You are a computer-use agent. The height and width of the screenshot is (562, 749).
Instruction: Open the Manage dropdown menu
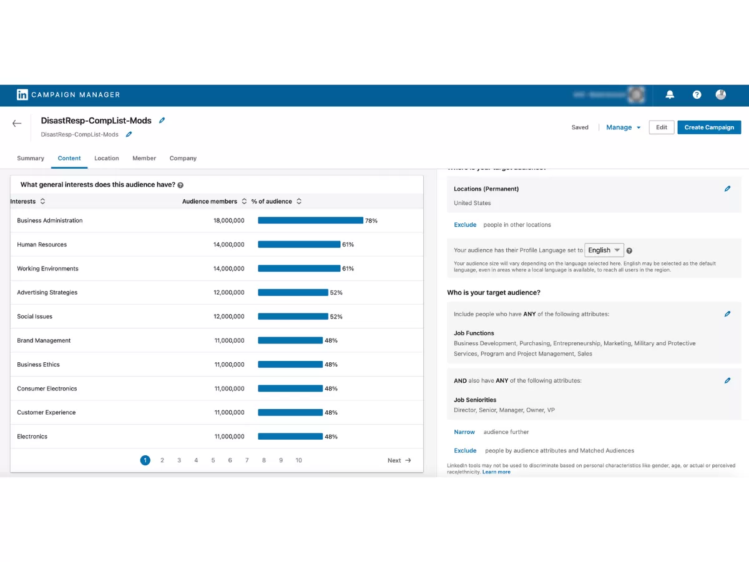[623, 127]
